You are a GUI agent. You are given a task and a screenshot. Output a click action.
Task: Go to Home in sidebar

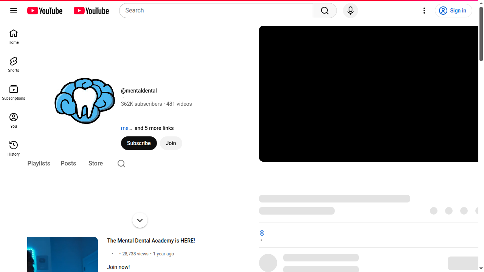click(x=14, y=37)
